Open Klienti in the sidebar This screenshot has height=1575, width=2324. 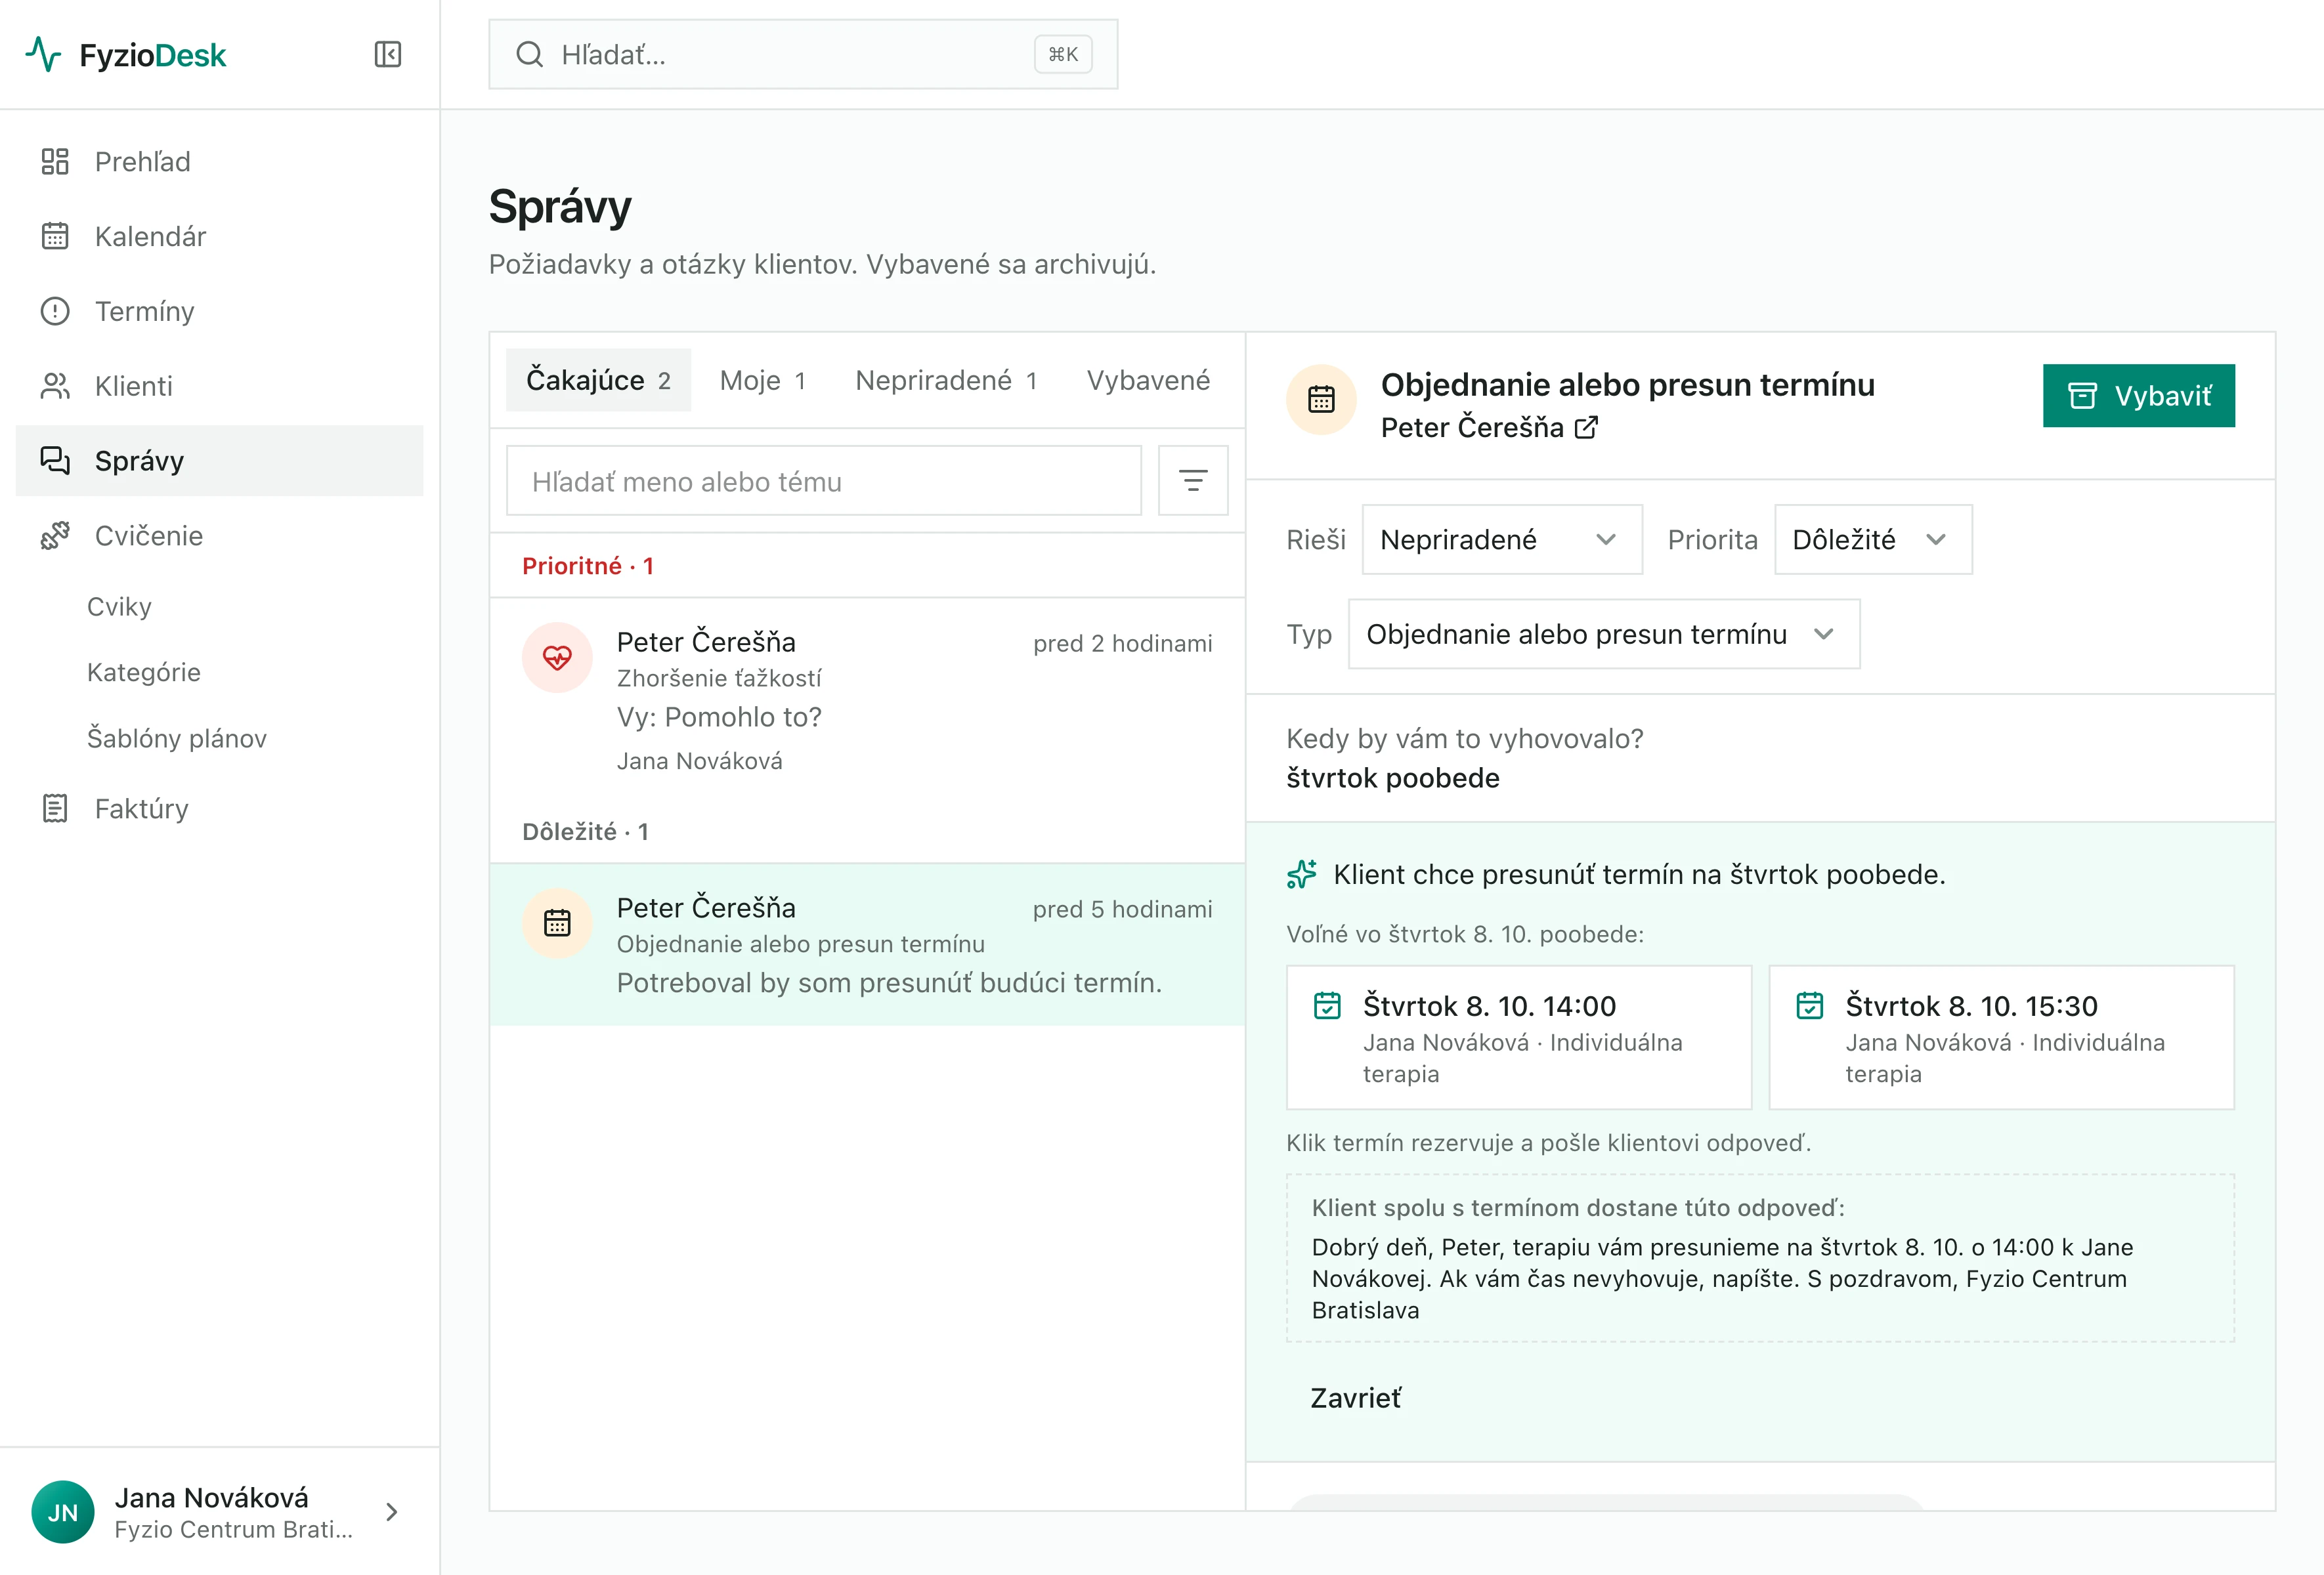(x=220, y=386)
